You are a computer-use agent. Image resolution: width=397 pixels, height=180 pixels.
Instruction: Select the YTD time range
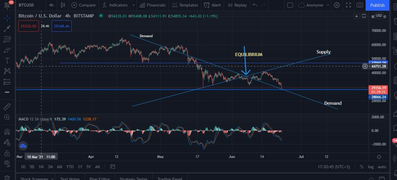(x=70, y=167)
